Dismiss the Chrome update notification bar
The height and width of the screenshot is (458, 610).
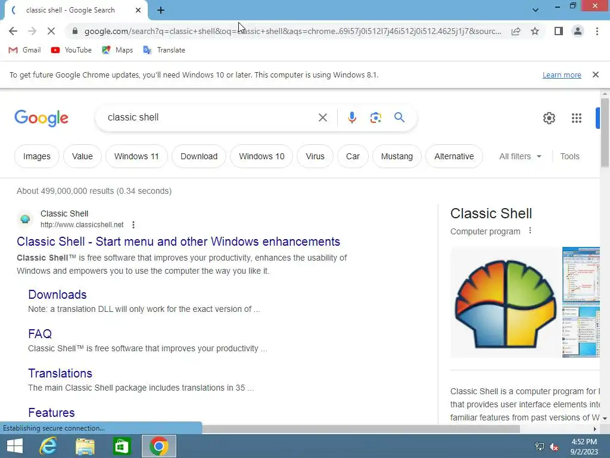click(595, 75)
